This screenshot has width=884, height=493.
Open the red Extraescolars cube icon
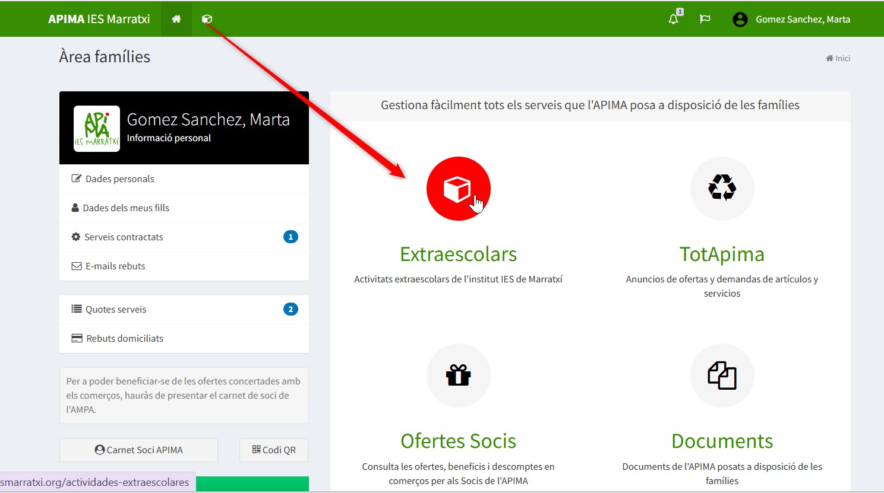[458, 189]
